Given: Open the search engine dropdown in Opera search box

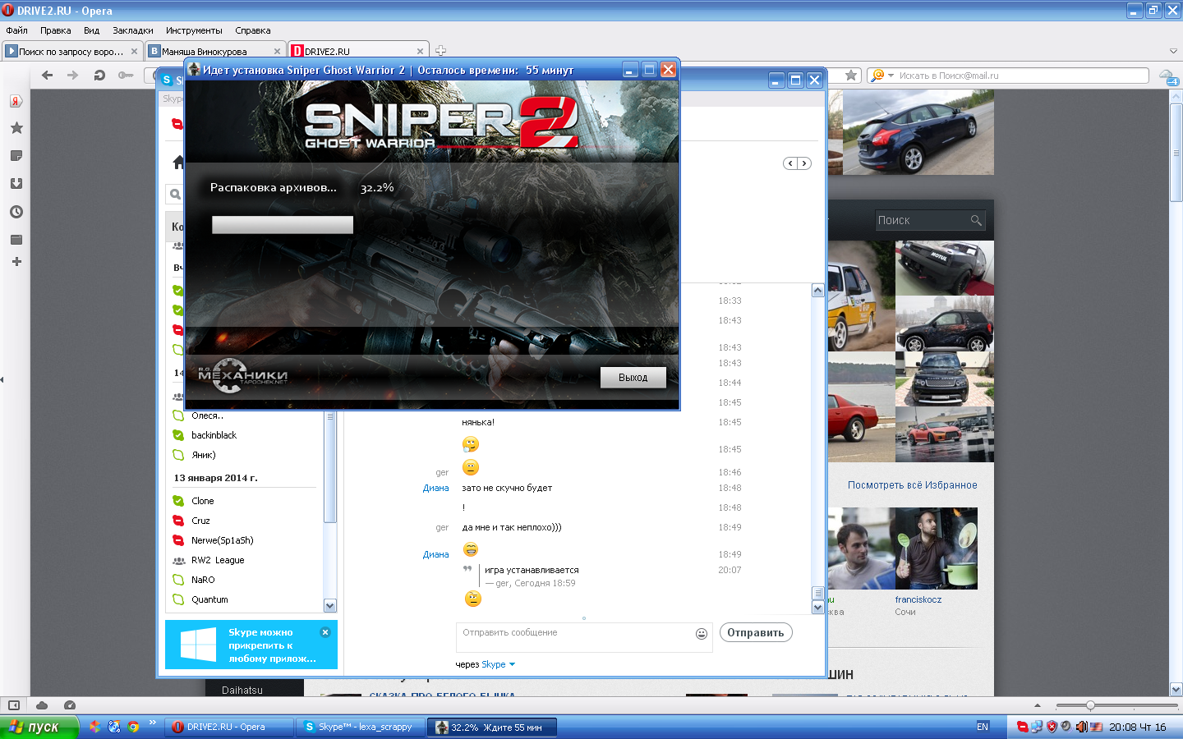Looking at the screenshot, I should 882,76.
